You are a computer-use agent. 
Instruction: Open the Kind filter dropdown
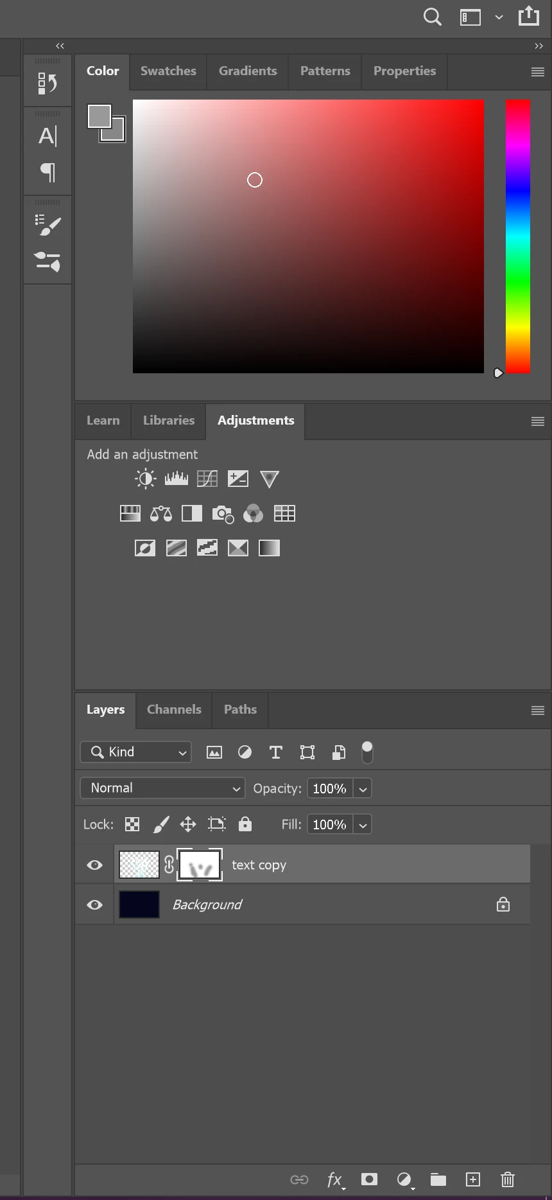136,752
